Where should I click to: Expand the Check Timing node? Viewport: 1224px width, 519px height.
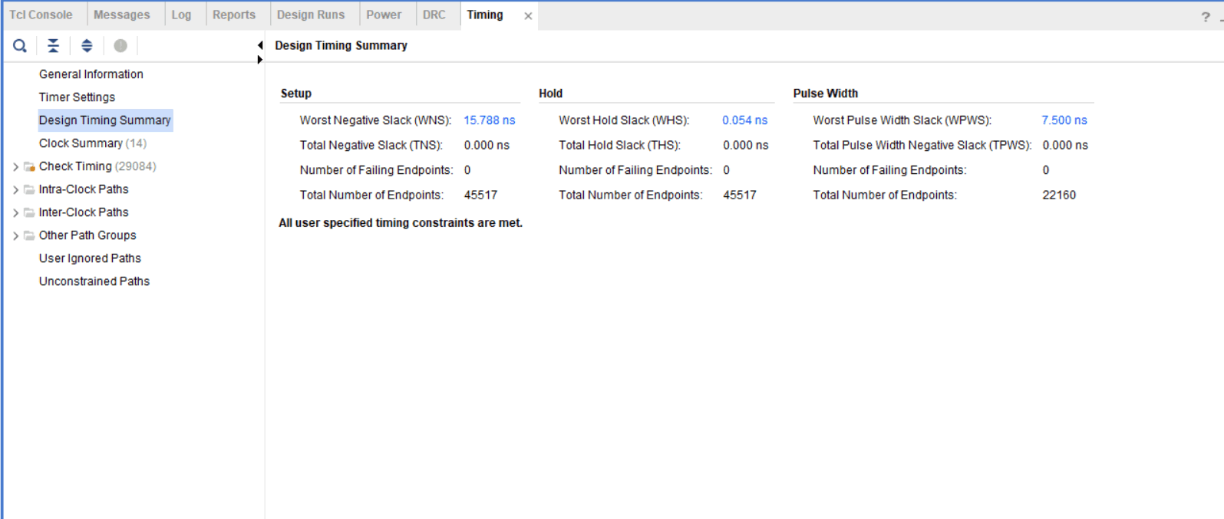(15, 166)
